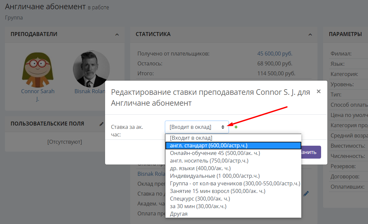Click the [Отсутствуют] custom fields text
Screen dimensions: 368x224
tap(65, 142)
